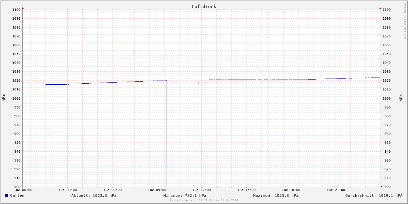This screenshot has height=204, width=408.
Task: Click the Tue 21:00 time axis label
Action: point(336,190)
